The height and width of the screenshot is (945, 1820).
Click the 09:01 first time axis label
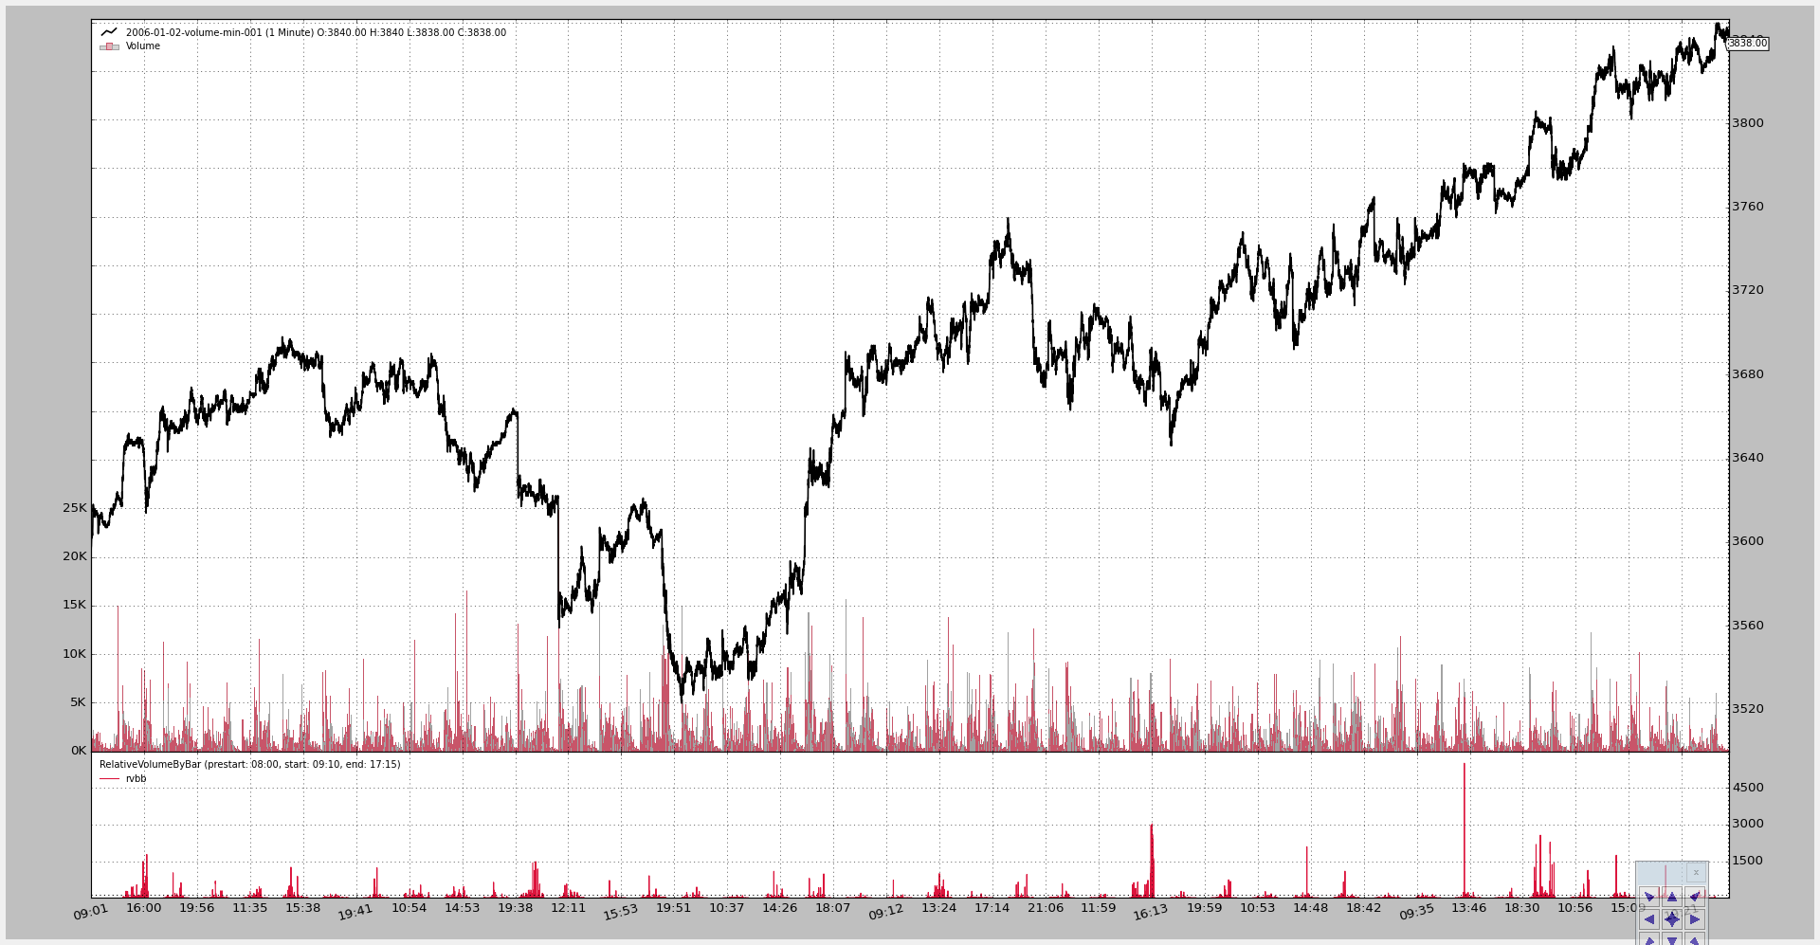coord(91,912)
